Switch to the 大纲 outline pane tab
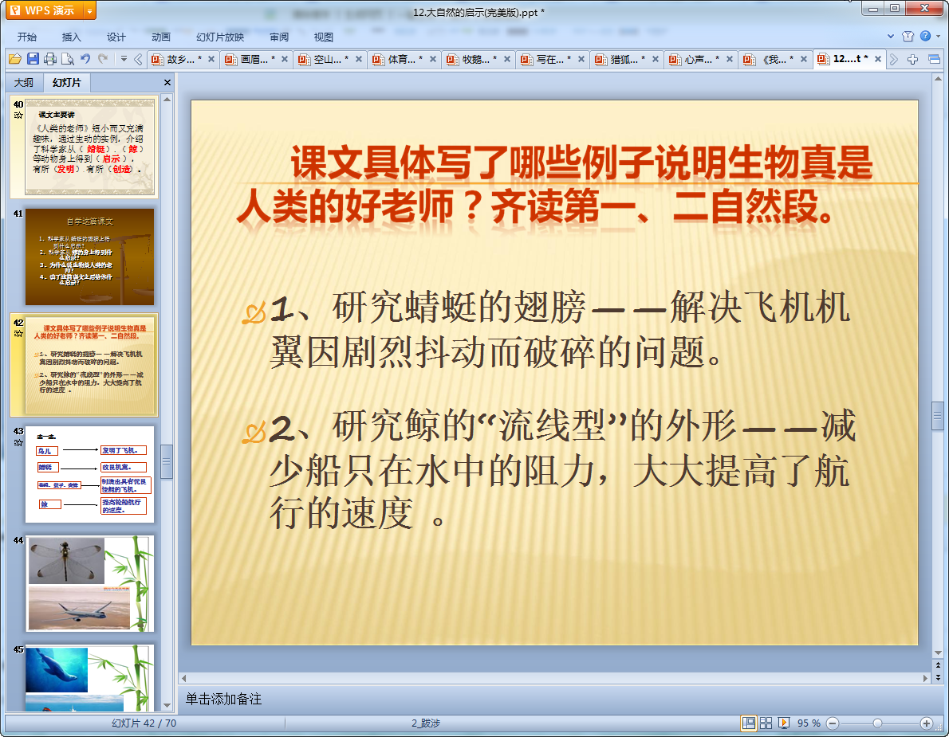 click(x=24, y=82)
